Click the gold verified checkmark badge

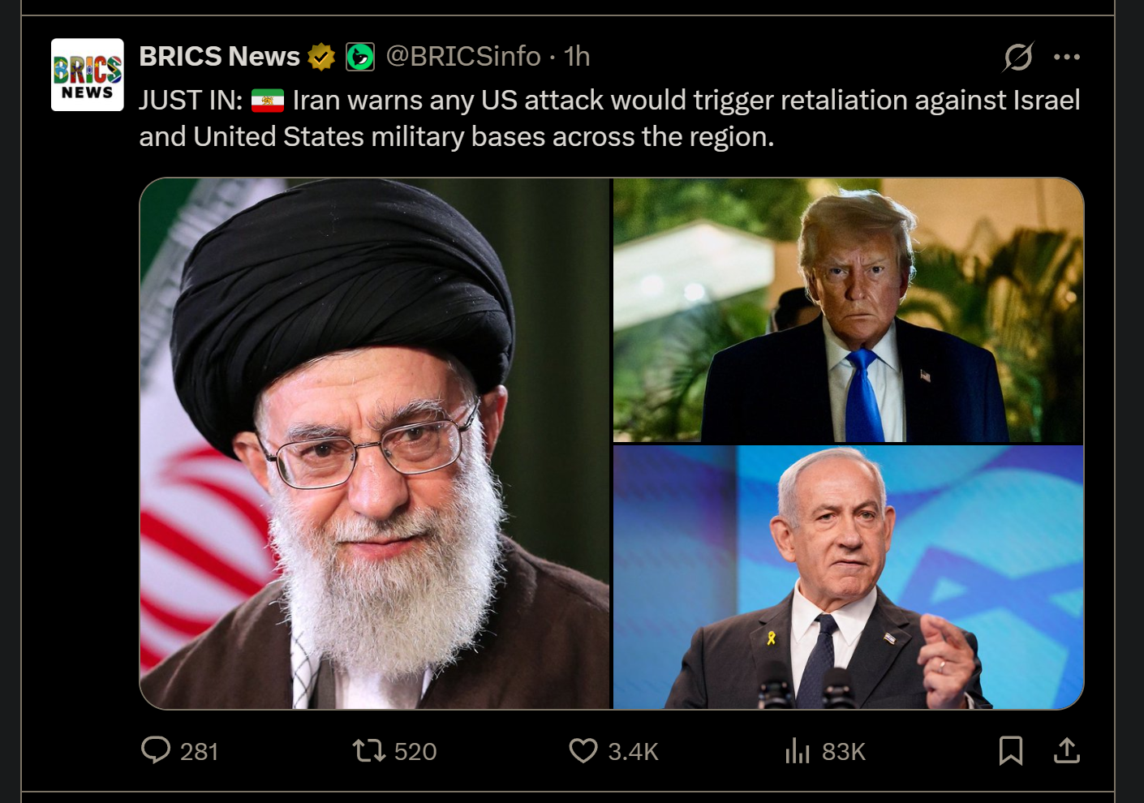321,57
